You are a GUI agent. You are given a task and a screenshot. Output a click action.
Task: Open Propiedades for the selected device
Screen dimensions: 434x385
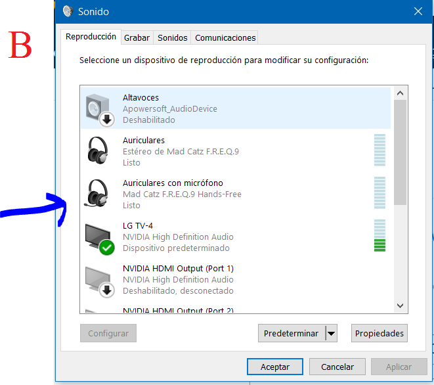380,333
